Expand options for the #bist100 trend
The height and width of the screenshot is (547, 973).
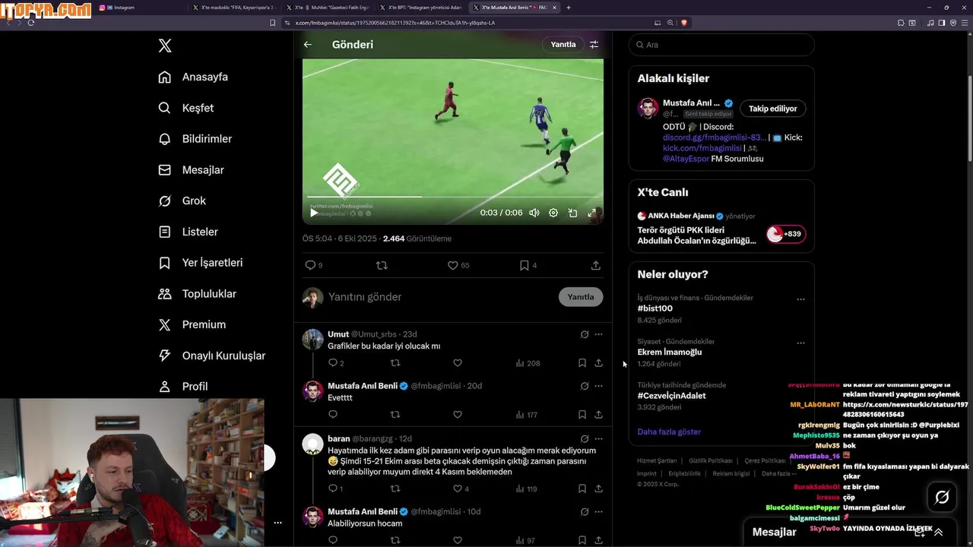(800, 299)
